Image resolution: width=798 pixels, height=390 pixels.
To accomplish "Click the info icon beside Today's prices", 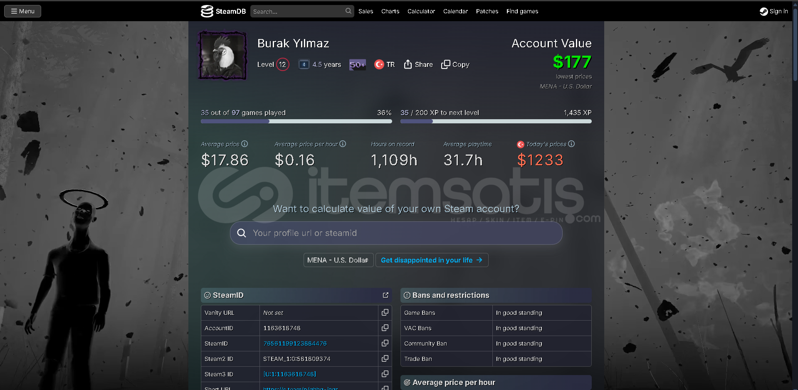I will click(571, 144).
